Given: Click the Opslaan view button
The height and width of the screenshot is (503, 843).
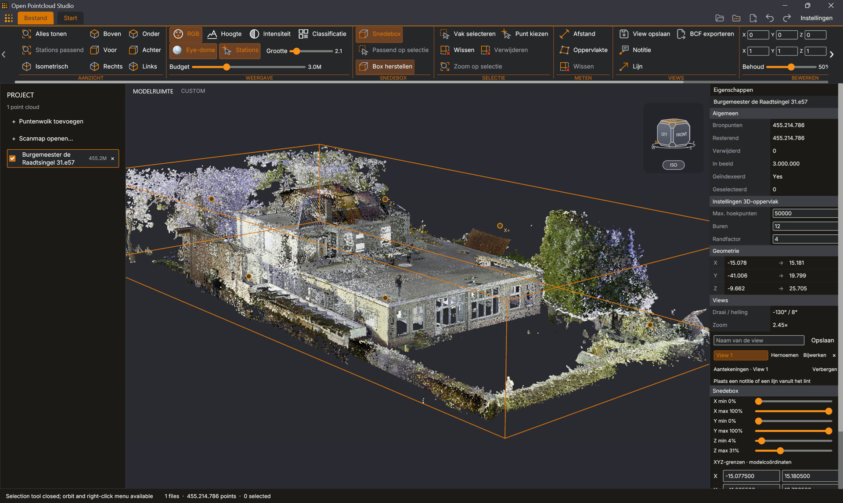Looking at the screenshot, I should [x=822, y=340].
